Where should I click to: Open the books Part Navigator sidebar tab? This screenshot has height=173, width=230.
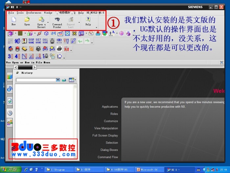(10, 77)
